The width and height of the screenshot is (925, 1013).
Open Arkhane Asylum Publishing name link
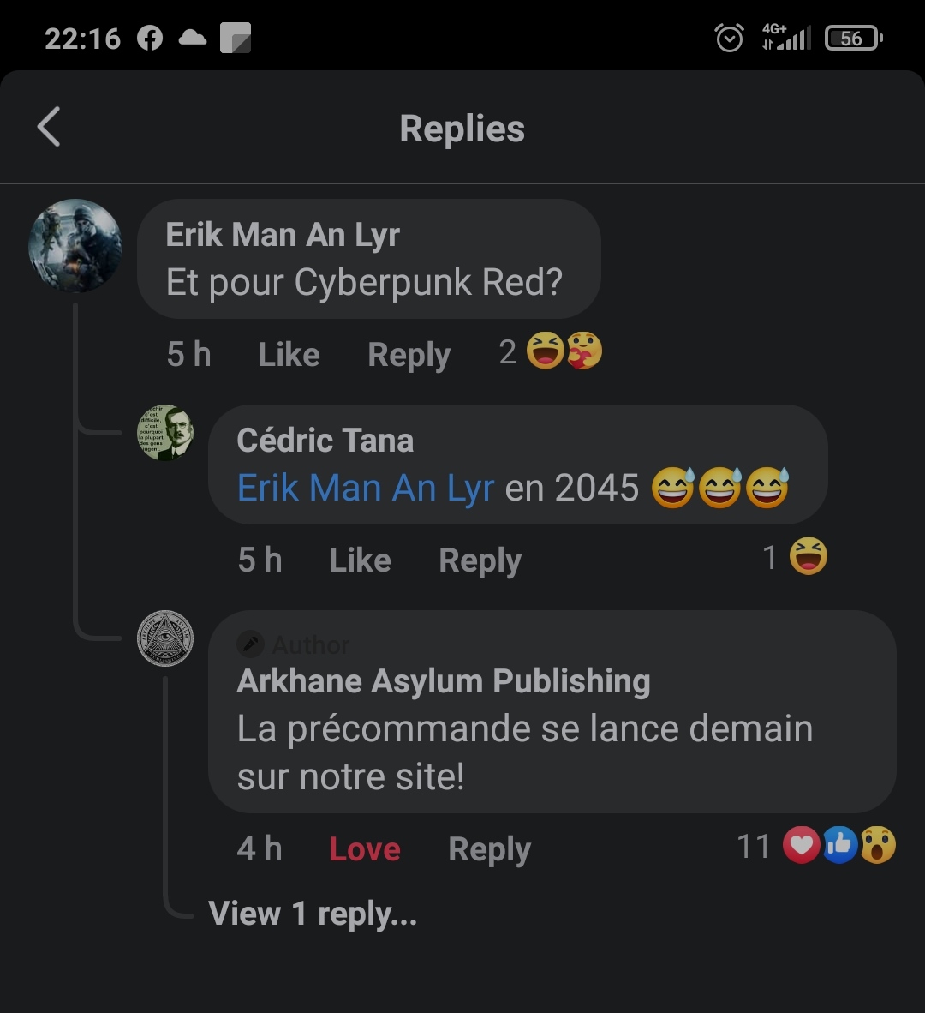(444, 681)
